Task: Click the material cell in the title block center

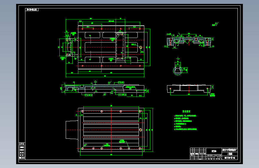Action: [214, 151]
